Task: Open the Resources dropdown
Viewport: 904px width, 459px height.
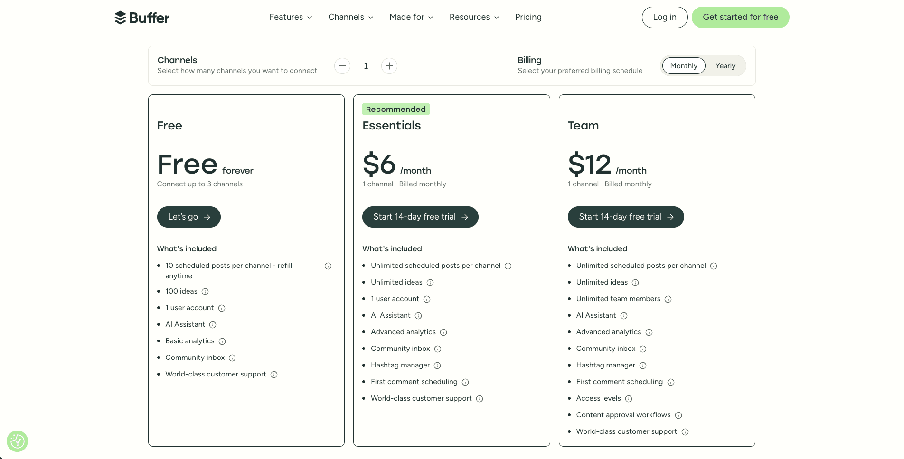Action: pos(473,17)
